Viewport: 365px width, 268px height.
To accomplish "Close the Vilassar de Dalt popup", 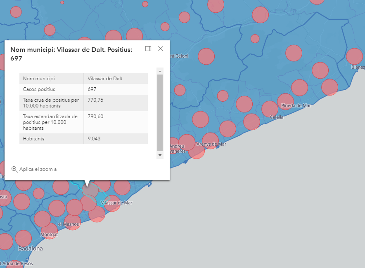I will tap(161, 49).
